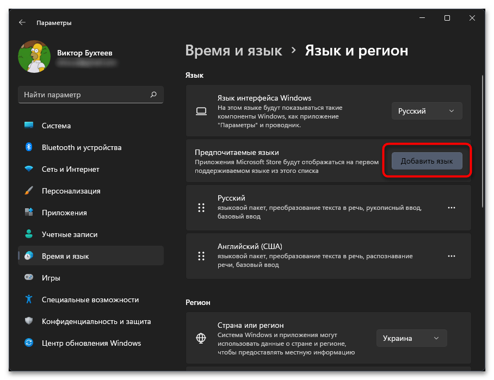Click the clock-globe icon for Время и язык
The image size is (494, 380).
click(x=29, y=256)
